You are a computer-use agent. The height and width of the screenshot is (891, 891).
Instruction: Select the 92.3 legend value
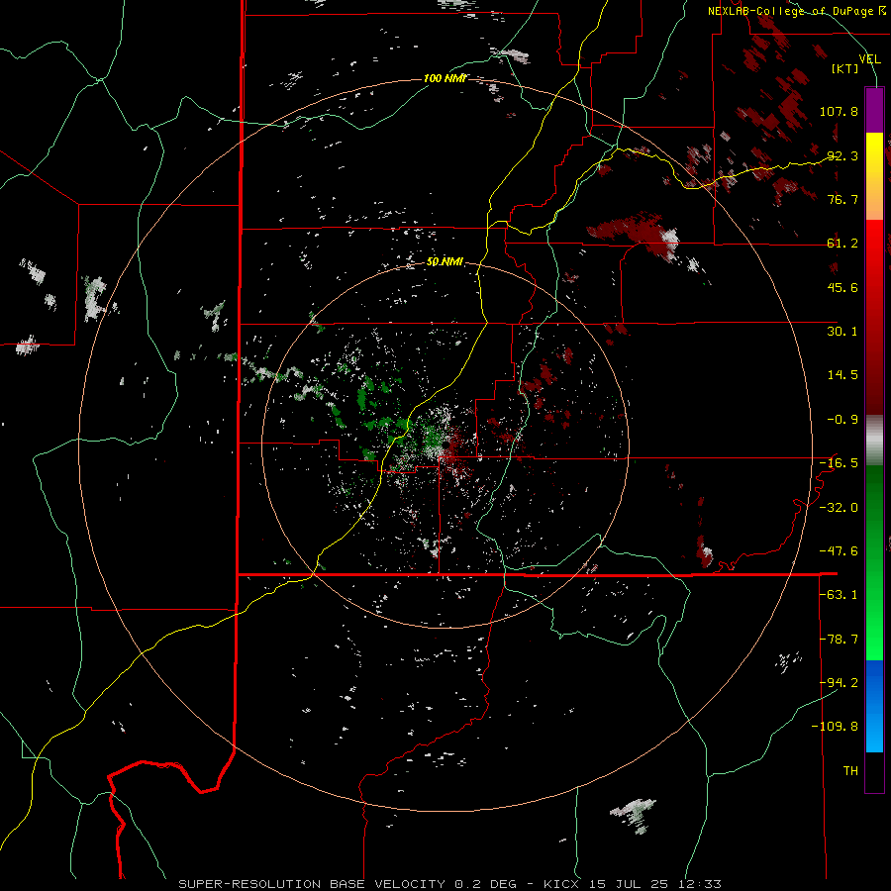pyautogui.click(x=842, y=155)
